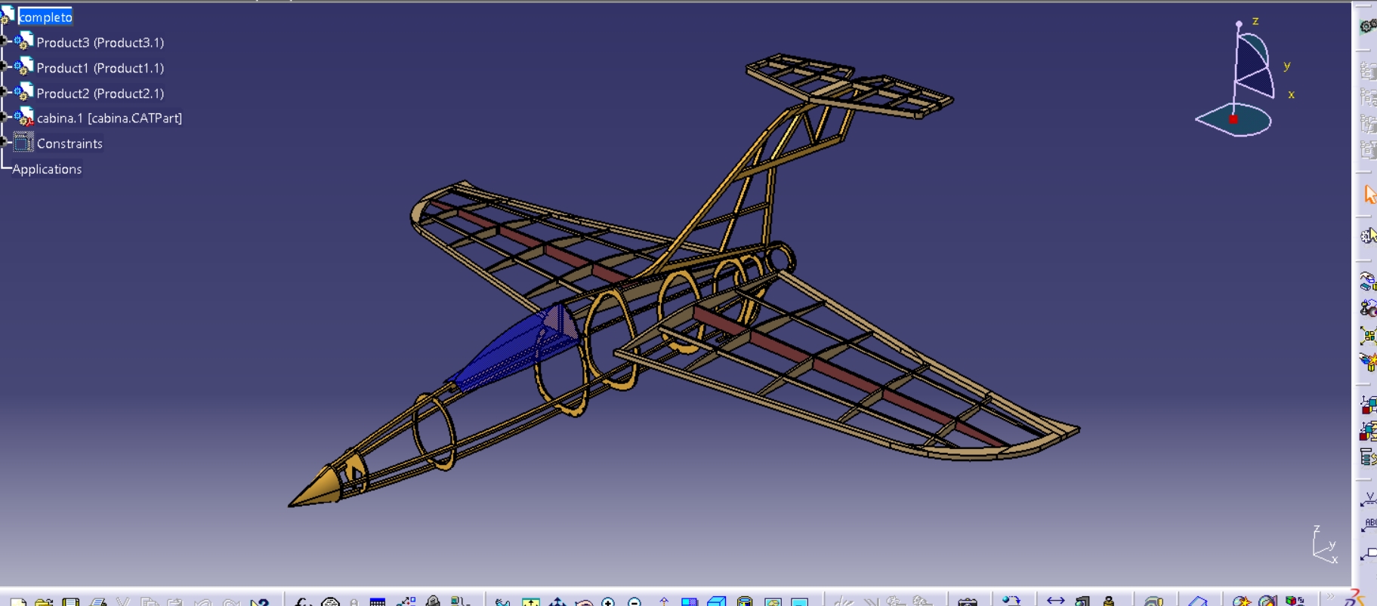Click the Isometric View cube icon
This screenshot has width=1377, height=606.
(716, 602)
